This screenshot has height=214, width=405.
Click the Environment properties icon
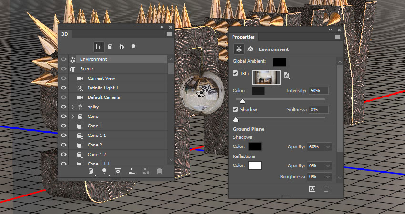point(239,49)
